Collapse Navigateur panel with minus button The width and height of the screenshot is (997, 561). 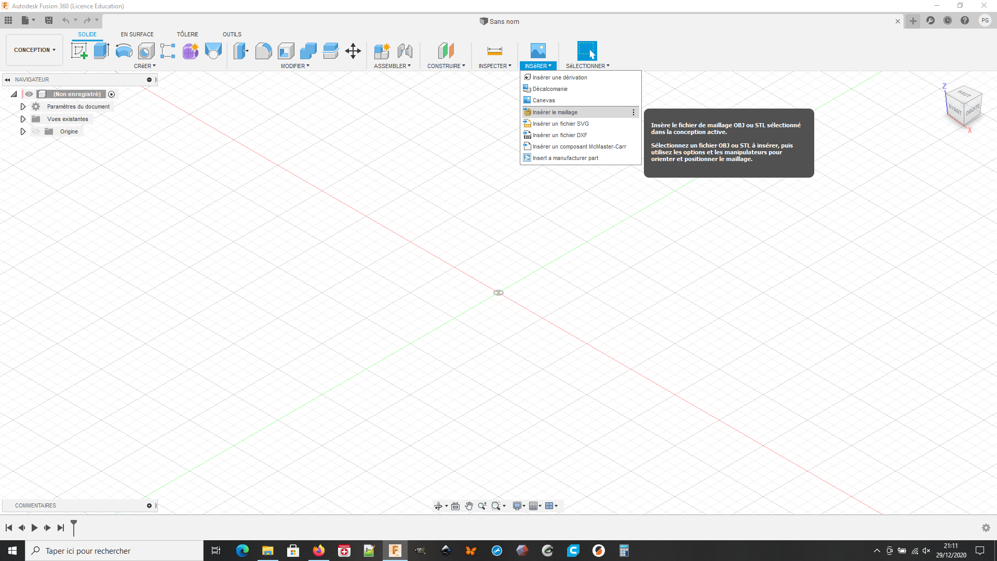(149, 80)
